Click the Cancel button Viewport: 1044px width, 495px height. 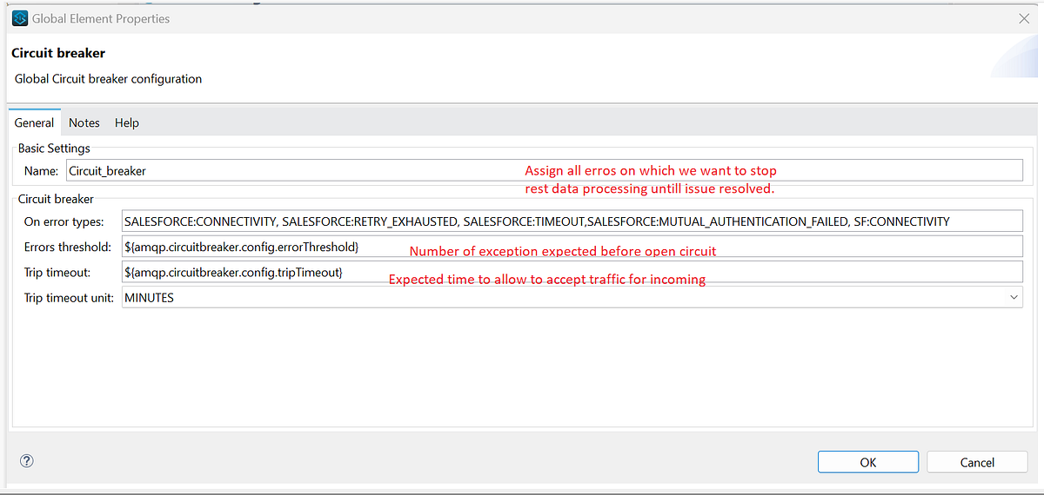pyautogui.click(x=977, y=462)
